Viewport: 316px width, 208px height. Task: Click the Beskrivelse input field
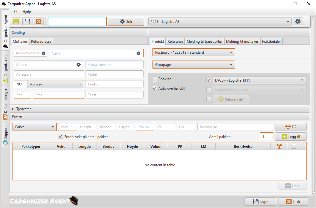point(235,127)
